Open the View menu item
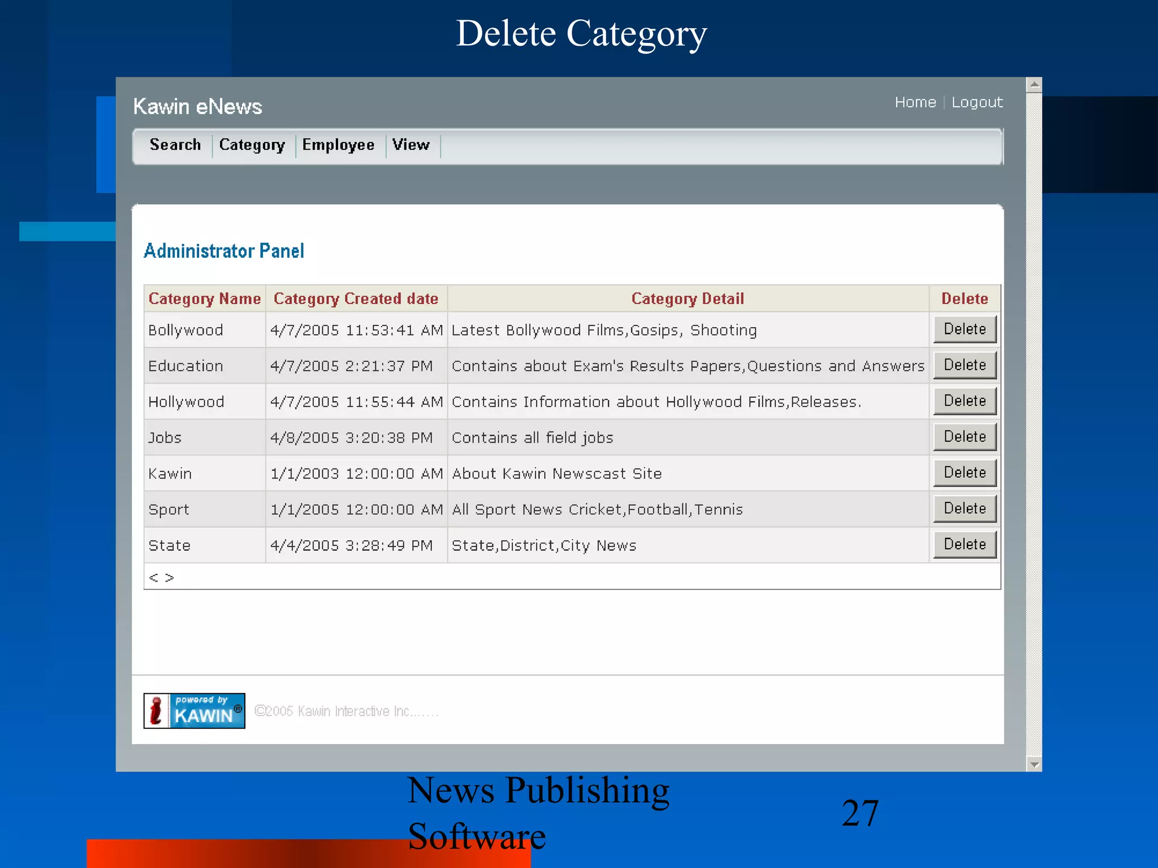The image size is (1158, 868). click(411, 145)
